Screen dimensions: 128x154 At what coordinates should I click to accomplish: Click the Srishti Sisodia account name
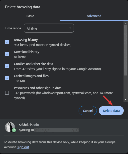click(29, 125)
